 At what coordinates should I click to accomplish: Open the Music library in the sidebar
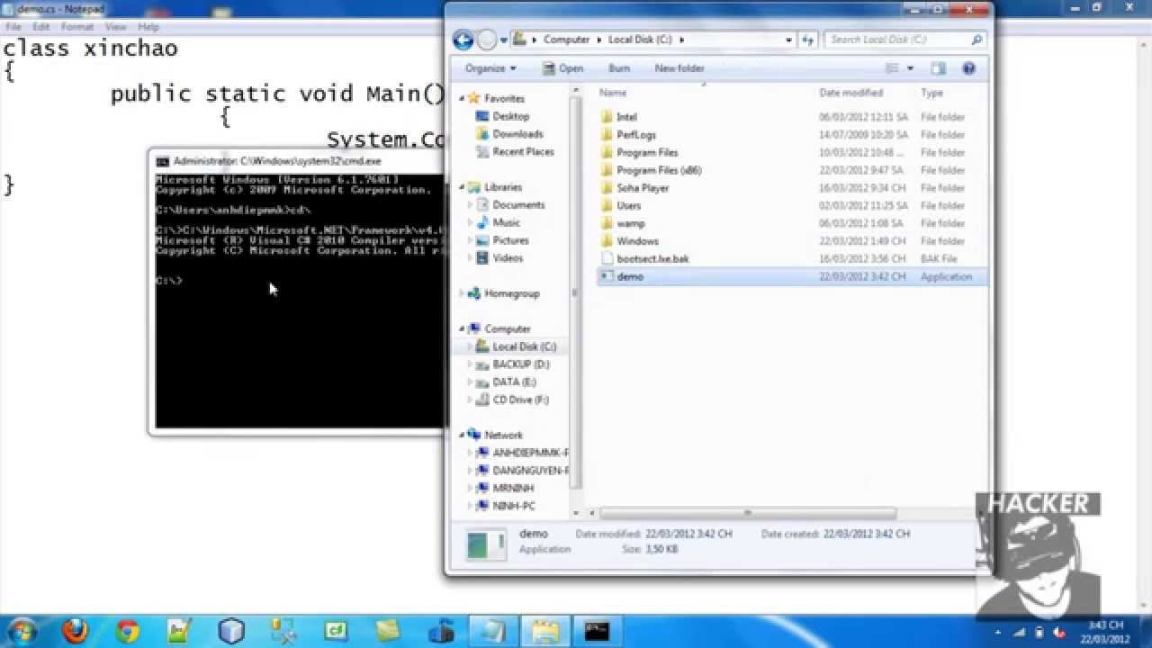[506, 222]
